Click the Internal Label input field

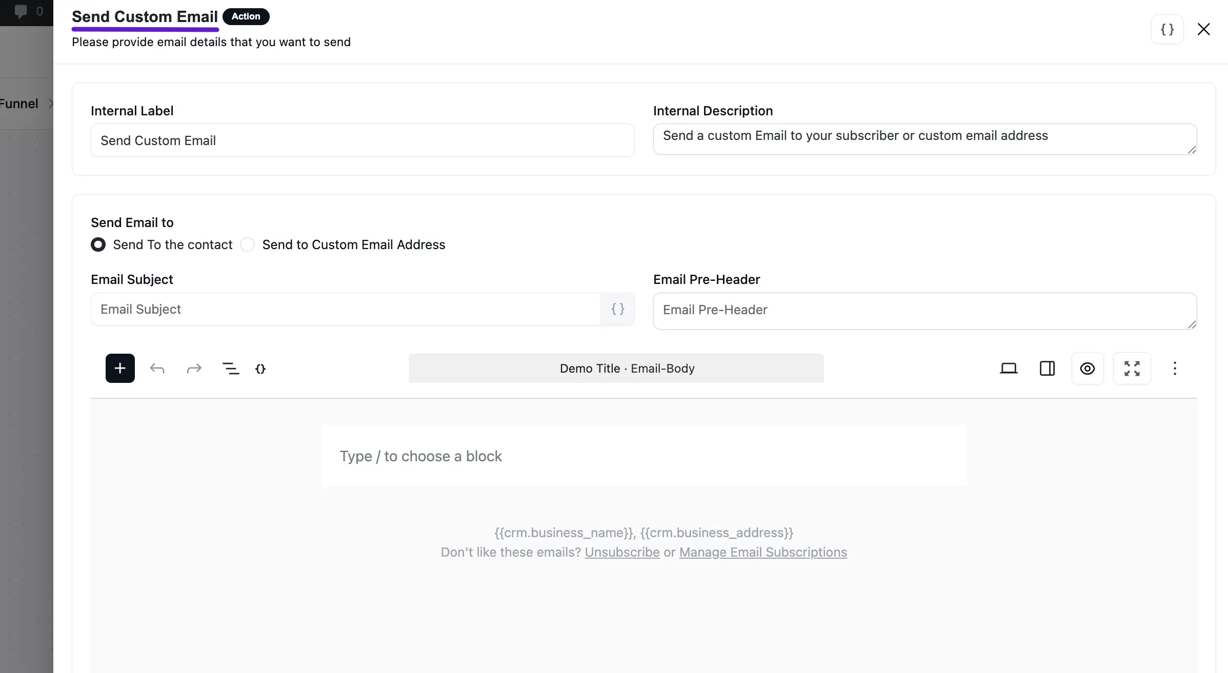click(x=363, y=140)
